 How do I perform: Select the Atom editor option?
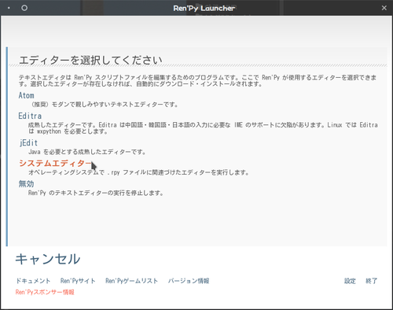point(26,95)
